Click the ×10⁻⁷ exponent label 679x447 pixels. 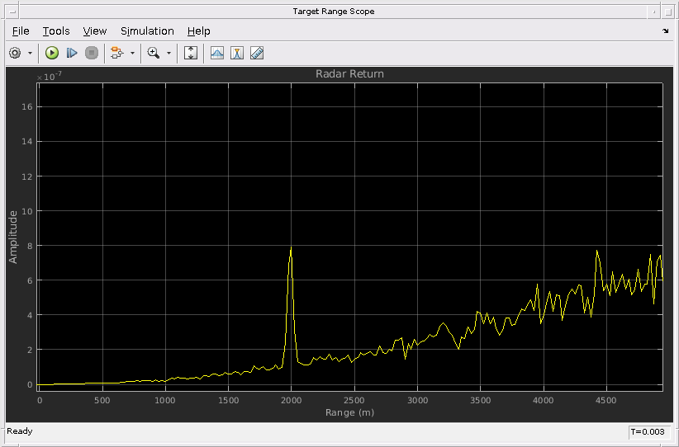pos(49,77)
